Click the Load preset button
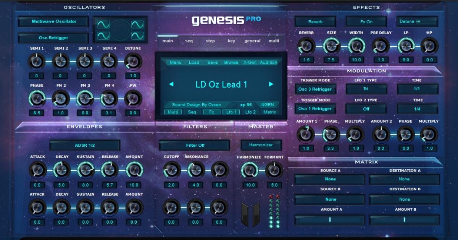The image size is (458, 240). point(194,62)
